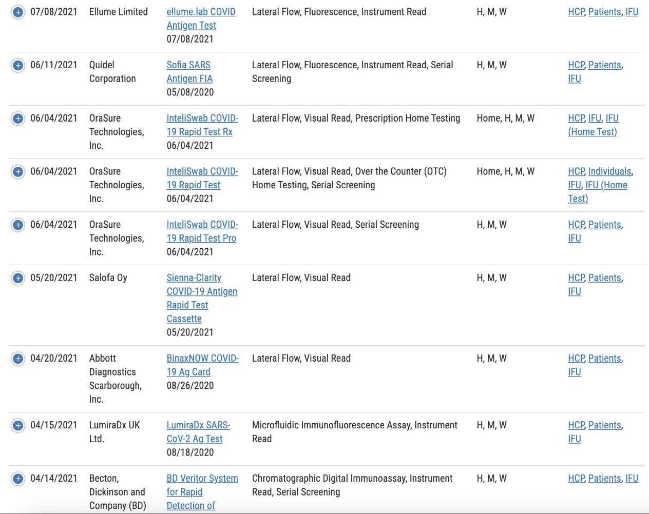
Task: Open ellume.lab COVID Antigen Test link
Action: tap(201, 18)
